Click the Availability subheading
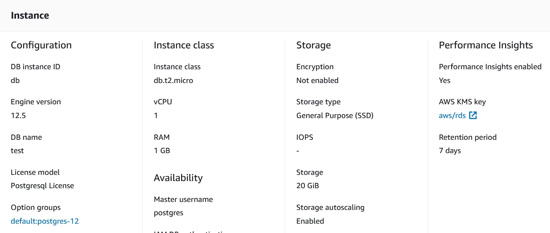Viewport: 550px width, 233px height. point(178,178)
